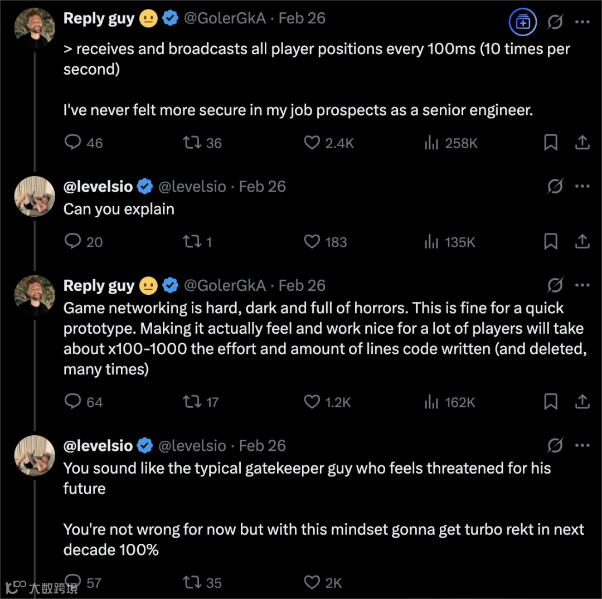Click levelsio avatar on gatekeeper tweet

pyautogui.click(x=35, y=455)
